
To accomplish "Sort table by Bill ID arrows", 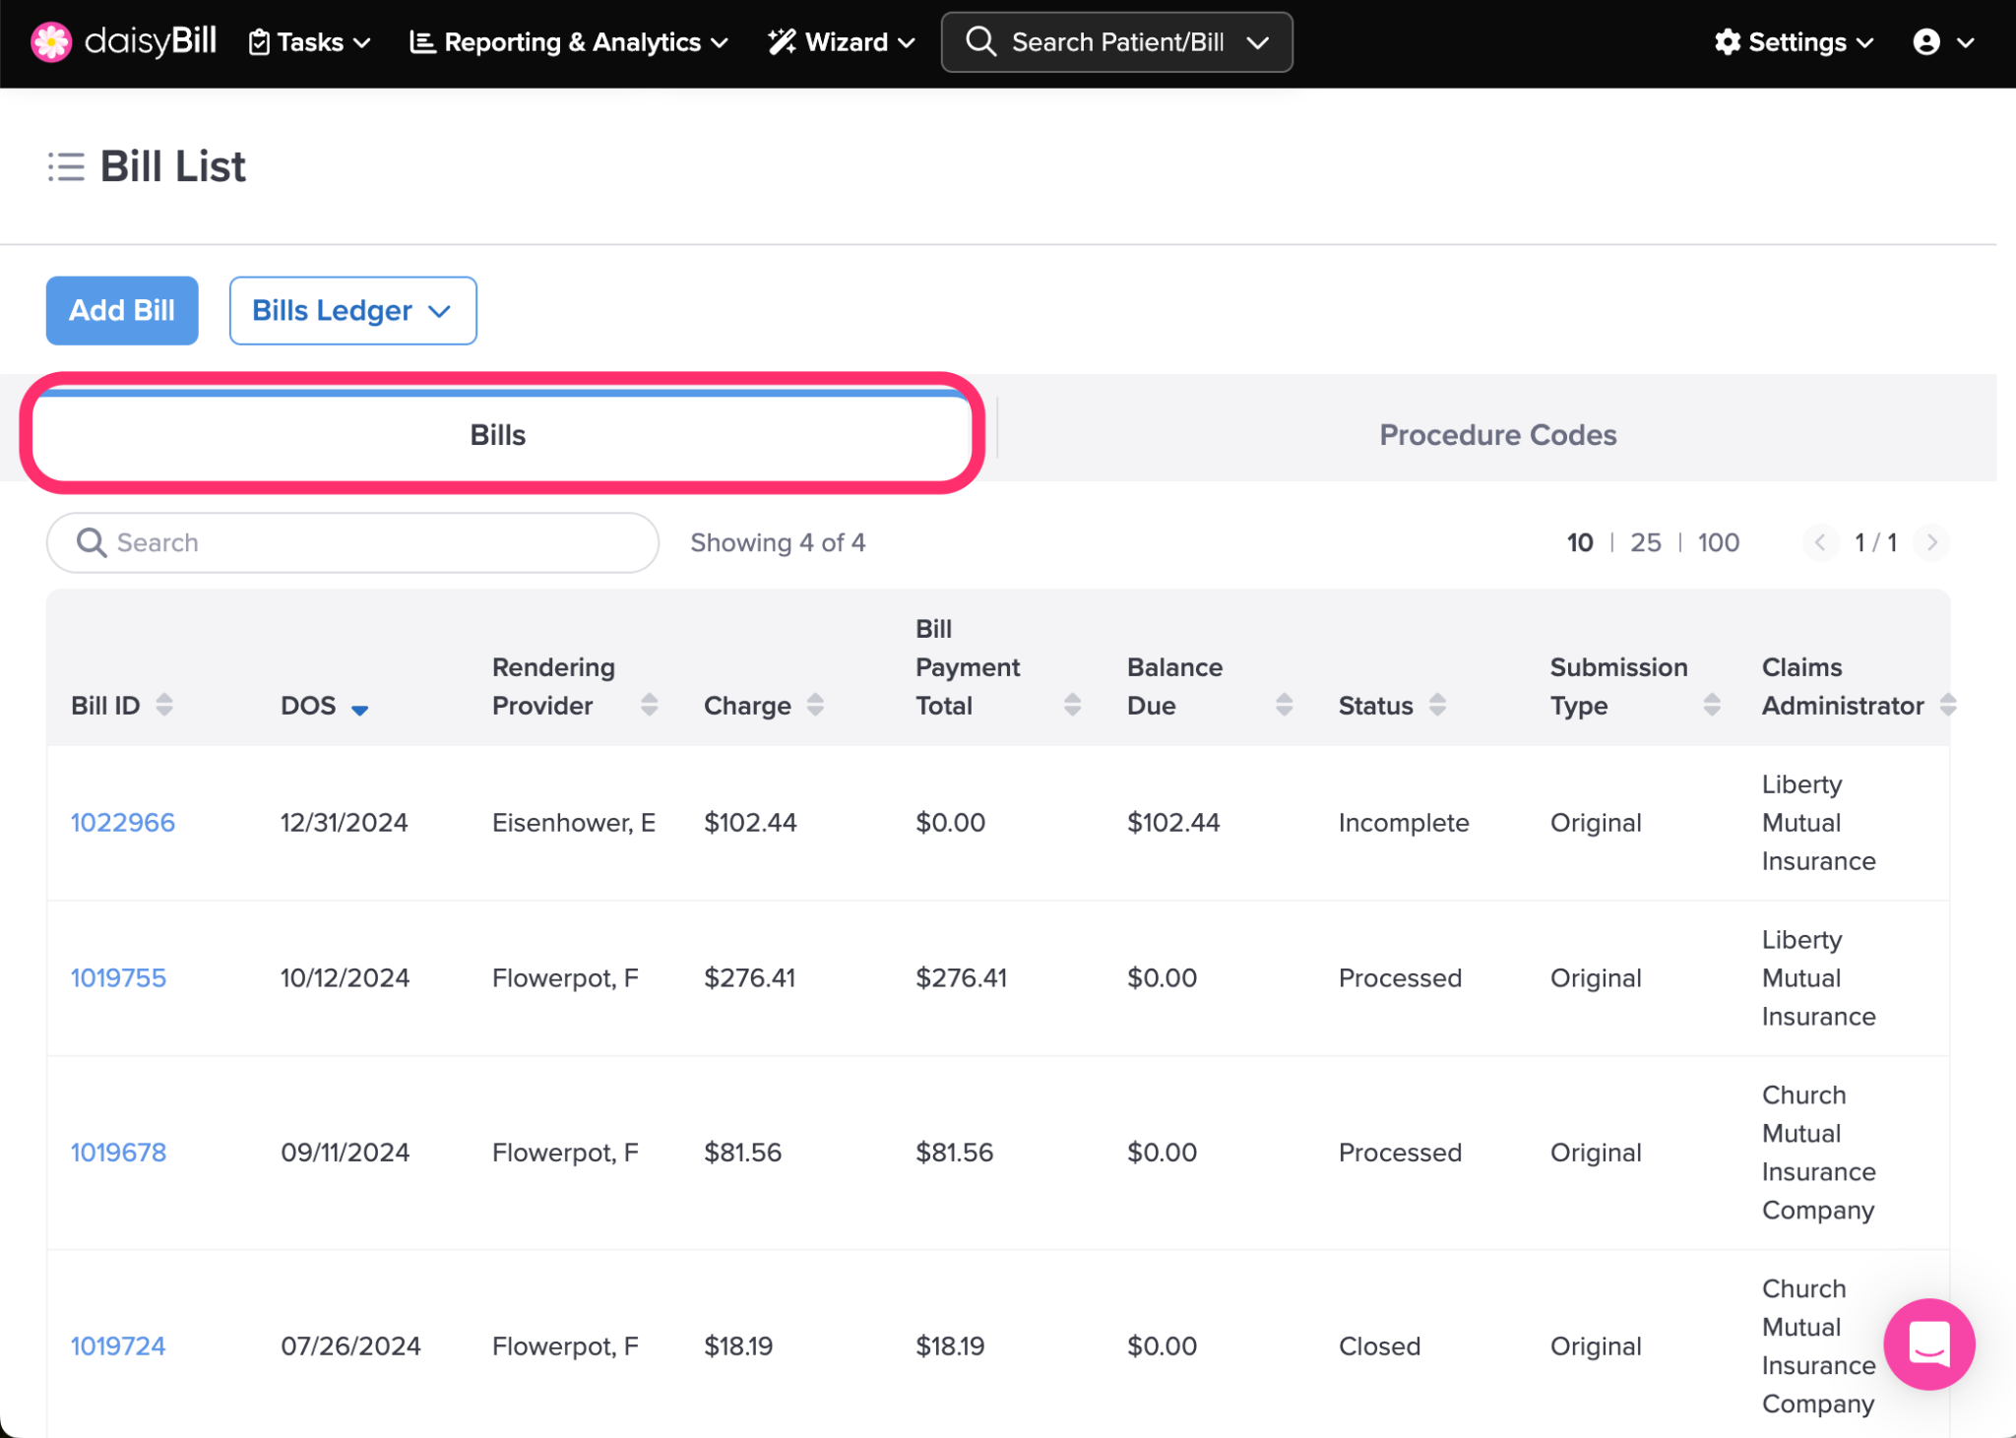I will (x=164, y=705).
